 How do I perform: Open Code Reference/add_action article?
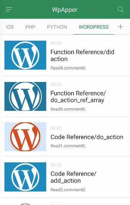coord(73,177)
